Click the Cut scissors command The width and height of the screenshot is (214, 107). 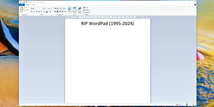tap(26, 8)
